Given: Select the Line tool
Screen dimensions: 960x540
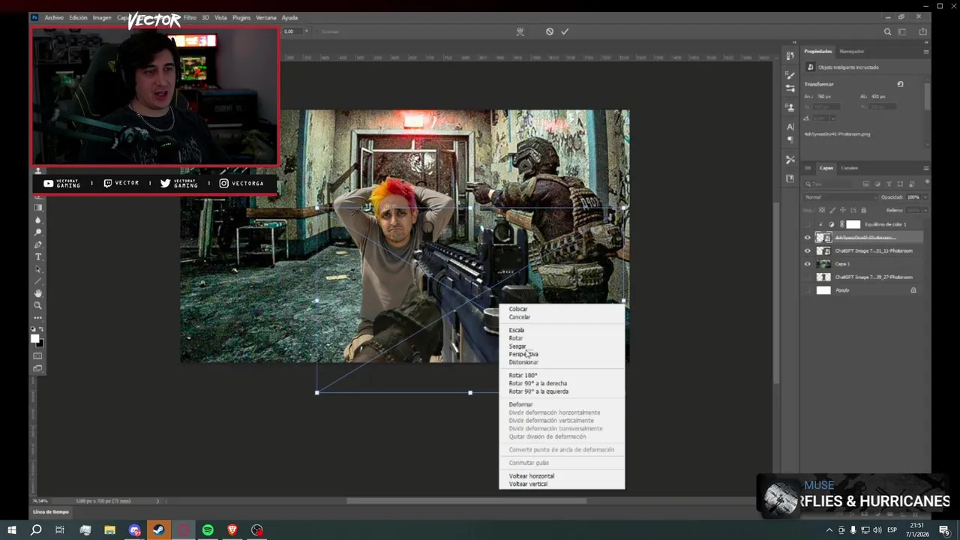Looking at the screenshot, I should coord(38,281).
